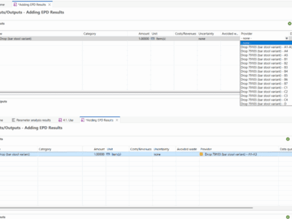Select the highlighted '- none -' list option
The image size is (292, 219).
(x=266, y=43)
